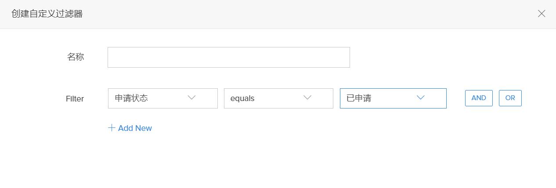Click the Filter row label
556x188 pixels.
[x=75, y=99]
